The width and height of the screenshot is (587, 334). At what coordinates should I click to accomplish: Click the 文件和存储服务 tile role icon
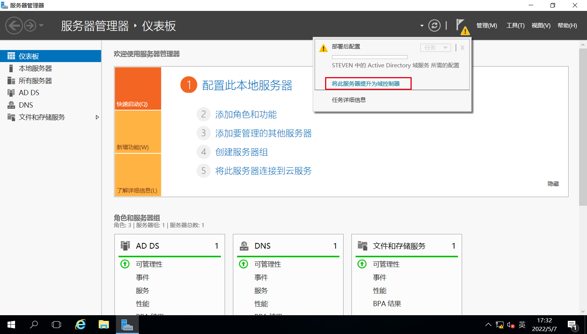362,246
